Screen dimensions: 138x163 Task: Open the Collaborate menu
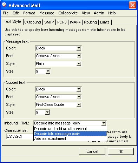(x=68, y=13)
